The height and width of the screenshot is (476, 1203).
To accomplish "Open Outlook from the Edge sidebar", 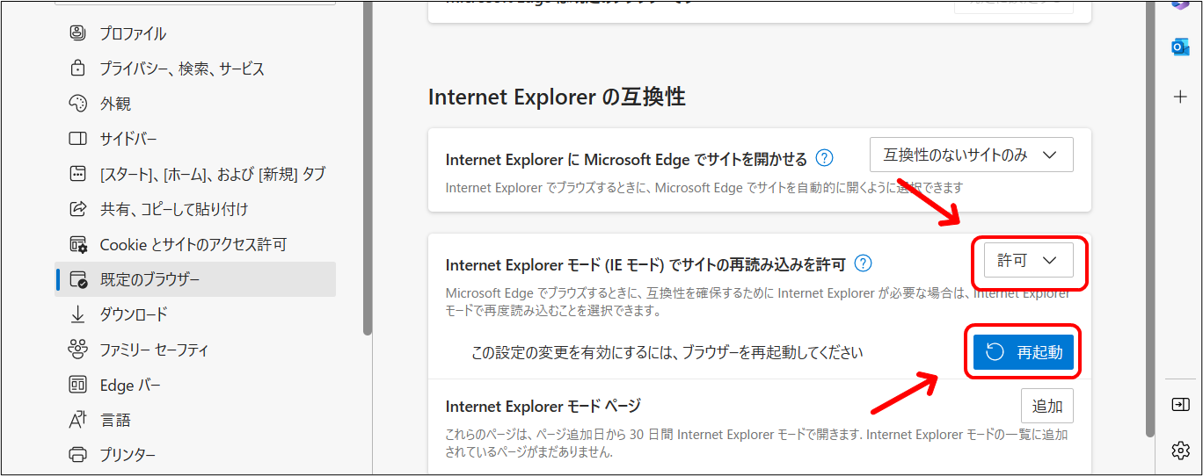I will 1180,47.
